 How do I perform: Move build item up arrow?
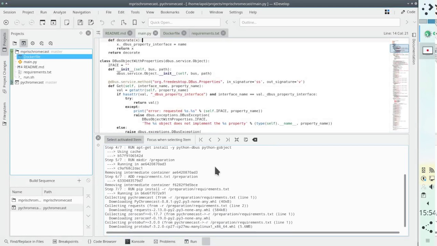coord(88,207)
